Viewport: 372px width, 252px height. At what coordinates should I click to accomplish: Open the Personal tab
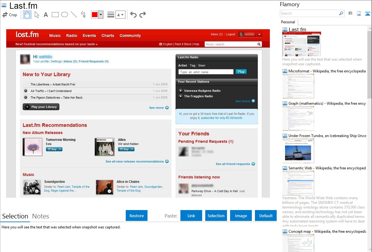(x=288, y=22)
